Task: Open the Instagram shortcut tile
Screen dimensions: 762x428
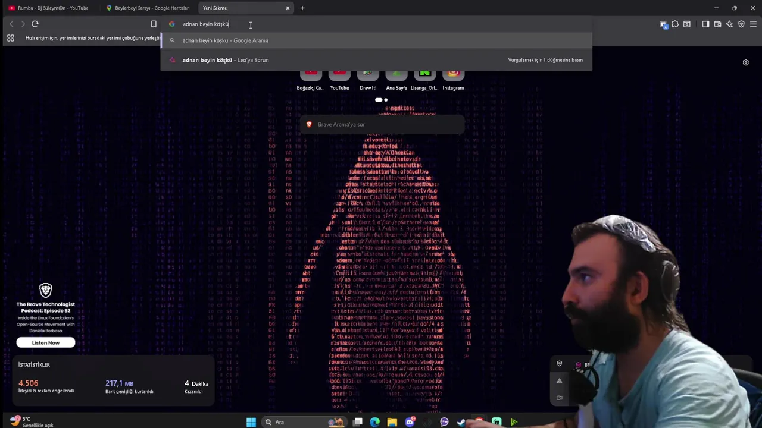Action: click(x=453, y=80)
